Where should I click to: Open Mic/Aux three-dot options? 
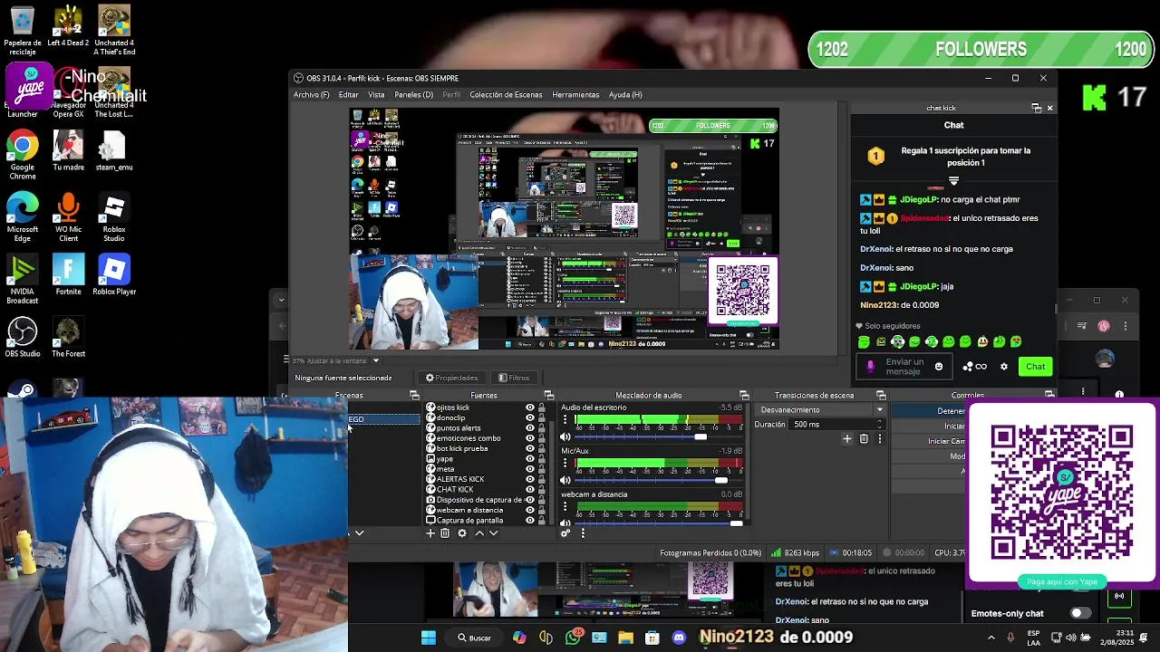(x=565, y=463)
